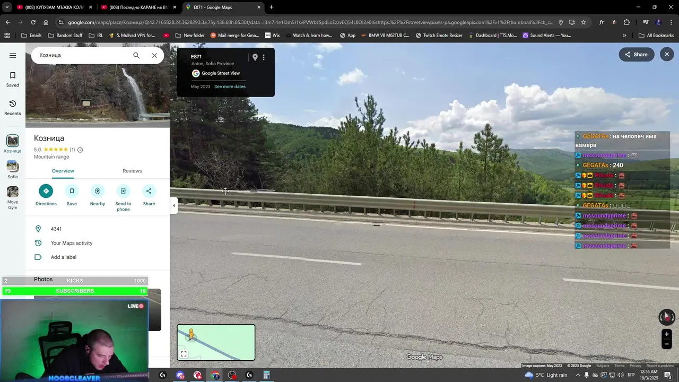679x382 pixels.
Task: Open the Street View three-dot menu
Action: pos(264,57)
